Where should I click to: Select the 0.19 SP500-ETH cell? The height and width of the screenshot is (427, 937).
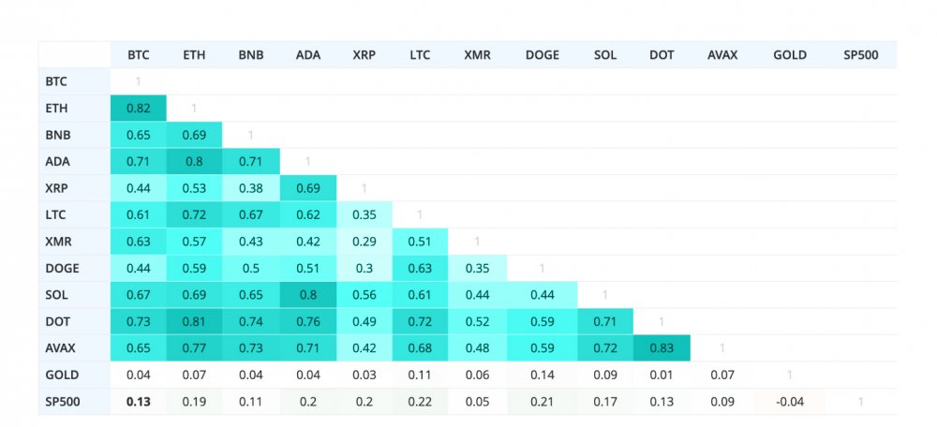(x=194, y=402)
